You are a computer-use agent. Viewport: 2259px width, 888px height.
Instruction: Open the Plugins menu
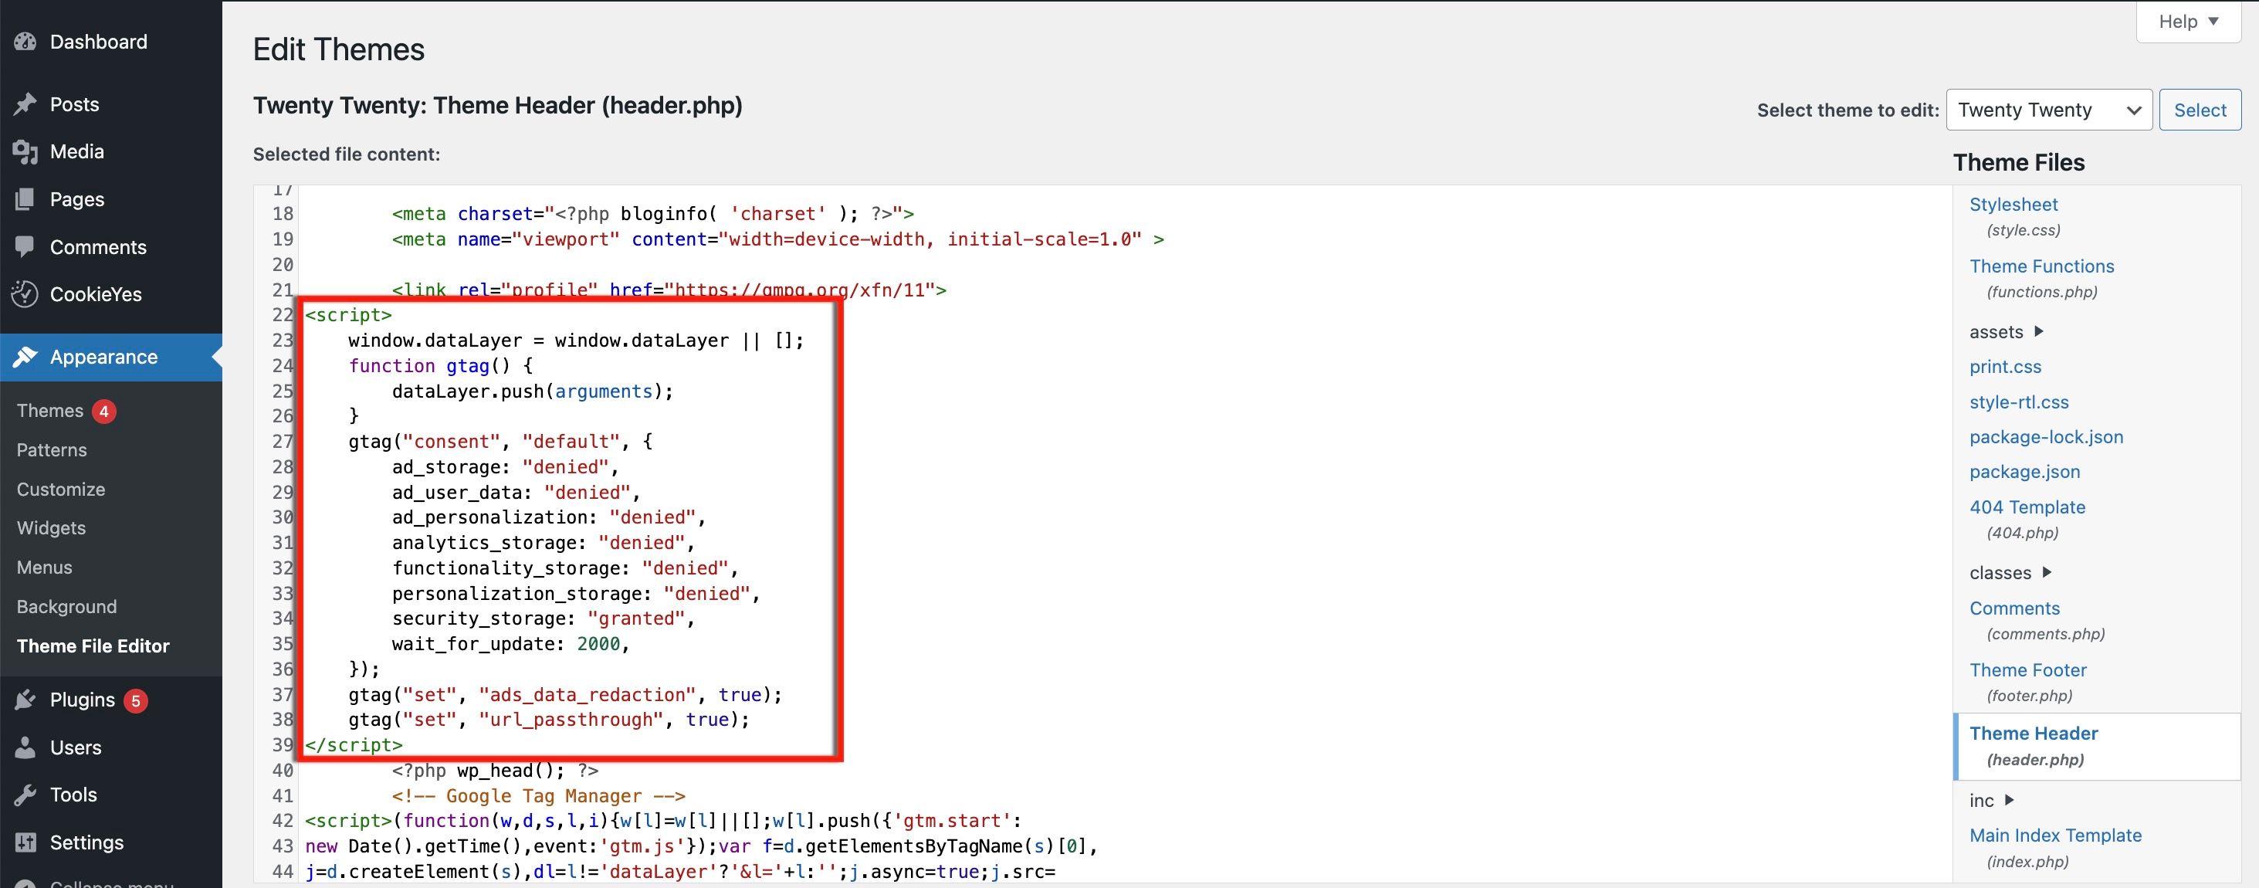click(83, 700)
